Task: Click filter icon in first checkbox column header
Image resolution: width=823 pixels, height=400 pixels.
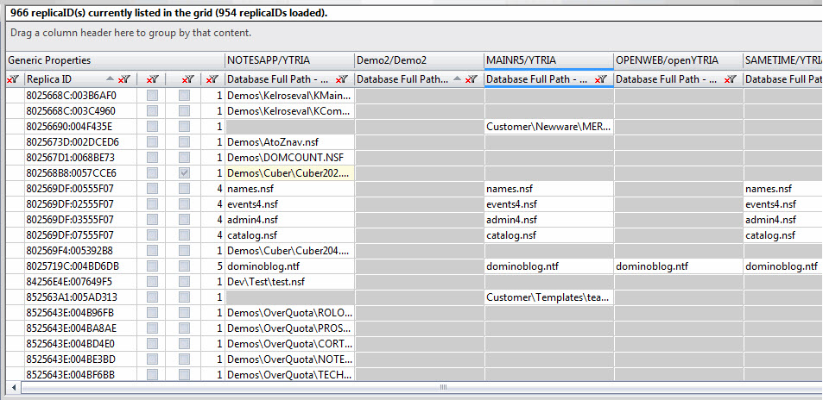Action: (x=152, y=79)
